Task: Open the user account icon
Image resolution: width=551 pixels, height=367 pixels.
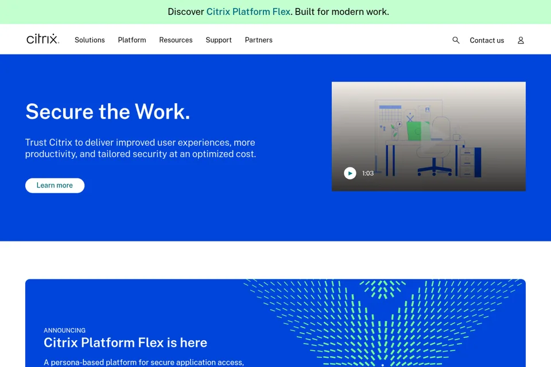Action: click(521, 40)
